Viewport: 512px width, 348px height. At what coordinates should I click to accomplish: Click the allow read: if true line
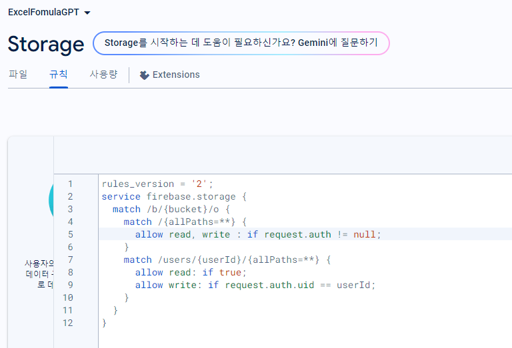(x=191, y=272)
